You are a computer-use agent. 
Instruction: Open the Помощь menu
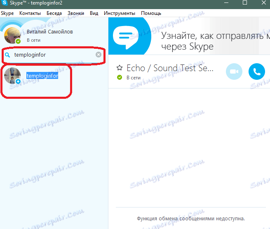coord(151,13)
